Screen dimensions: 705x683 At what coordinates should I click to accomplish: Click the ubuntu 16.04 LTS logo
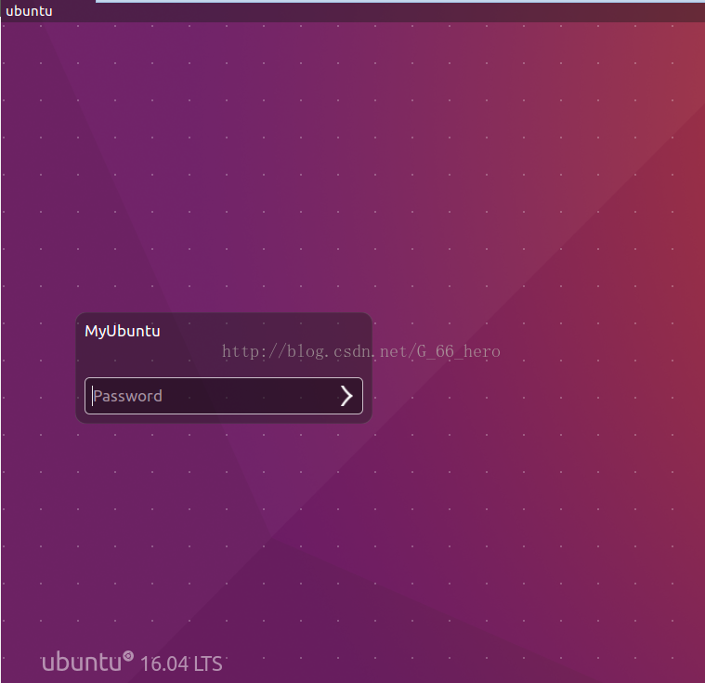point(132,663)
